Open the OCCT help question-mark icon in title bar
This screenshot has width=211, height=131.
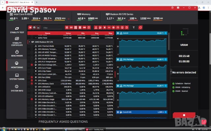coord(172,8)
